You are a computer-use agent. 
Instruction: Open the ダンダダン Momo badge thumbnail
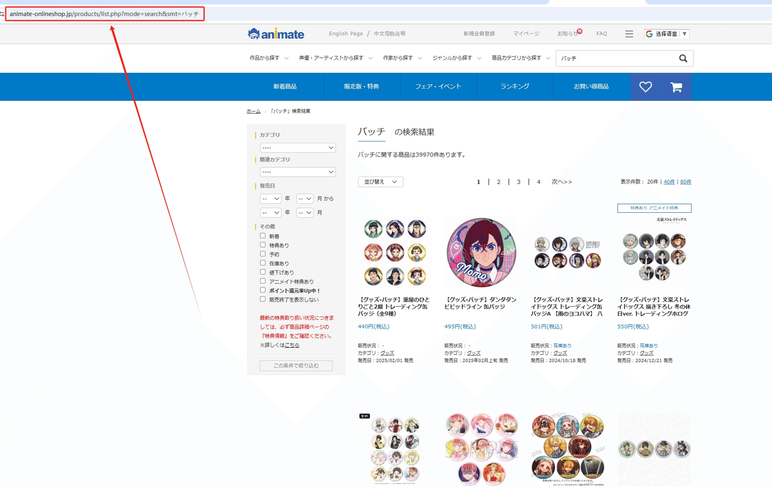(481, 252)
